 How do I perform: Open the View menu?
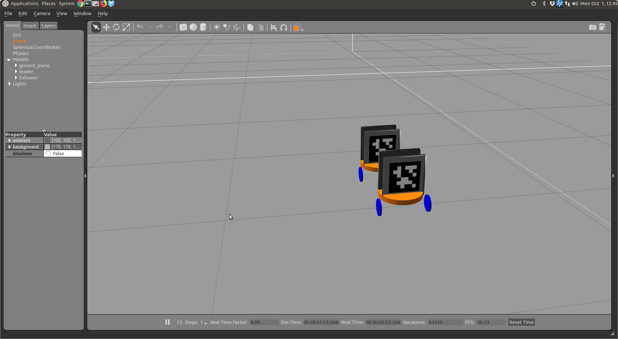pos(62,13)
